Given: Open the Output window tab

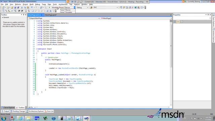Looking at the screenshot, I should click(x=5, y=111).
